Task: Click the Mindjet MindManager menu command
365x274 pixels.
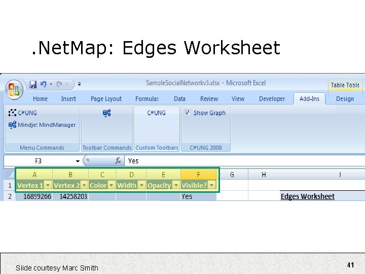Action: (x=42, y=125)
